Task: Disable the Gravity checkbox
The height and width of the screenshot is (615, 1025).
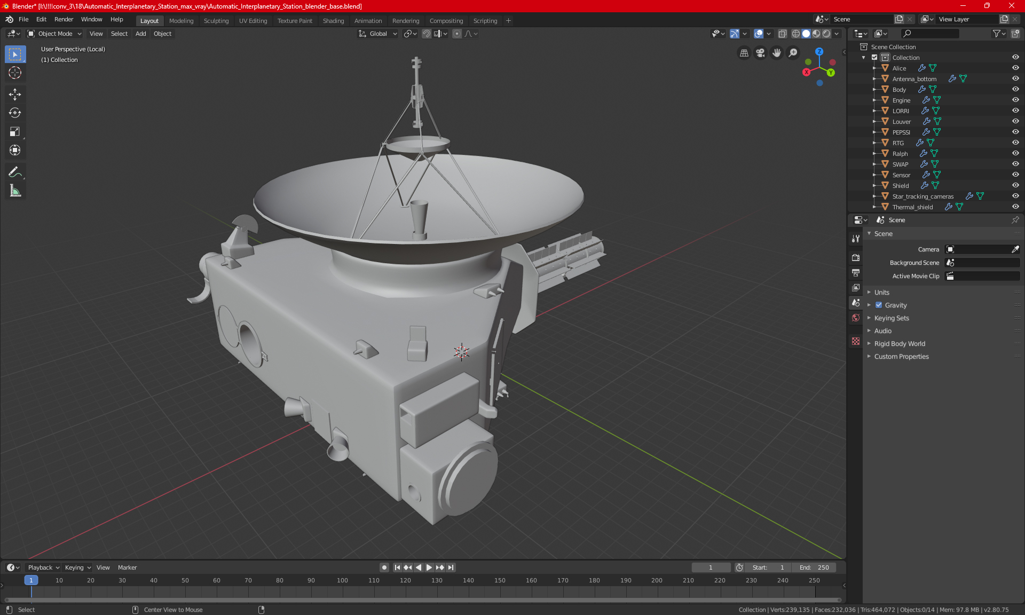Action: tap(879, 305)
